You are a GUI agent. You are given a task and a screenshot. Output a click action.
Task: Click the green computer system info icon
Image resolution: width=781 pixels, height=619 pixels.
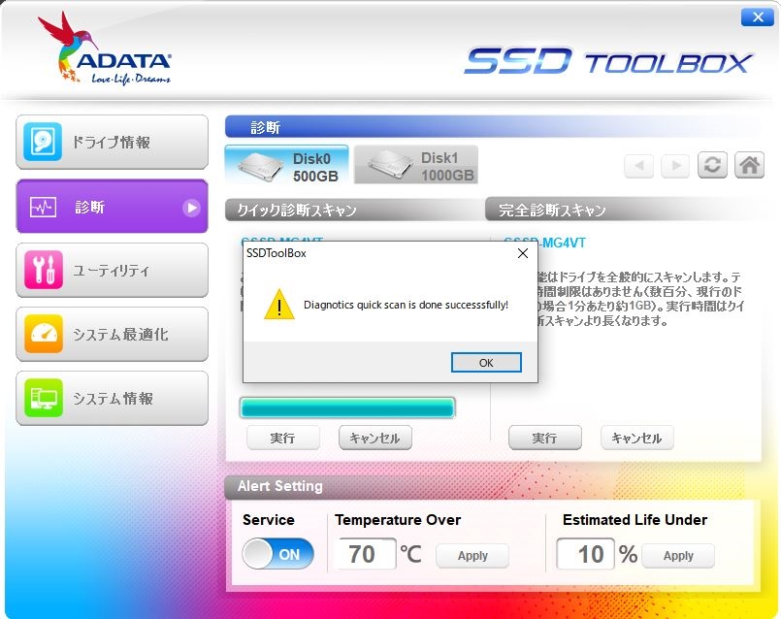44,398
